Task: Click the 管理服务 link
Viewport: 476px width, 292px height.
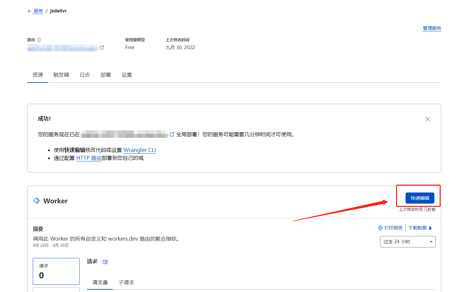Action: [432, 28]
